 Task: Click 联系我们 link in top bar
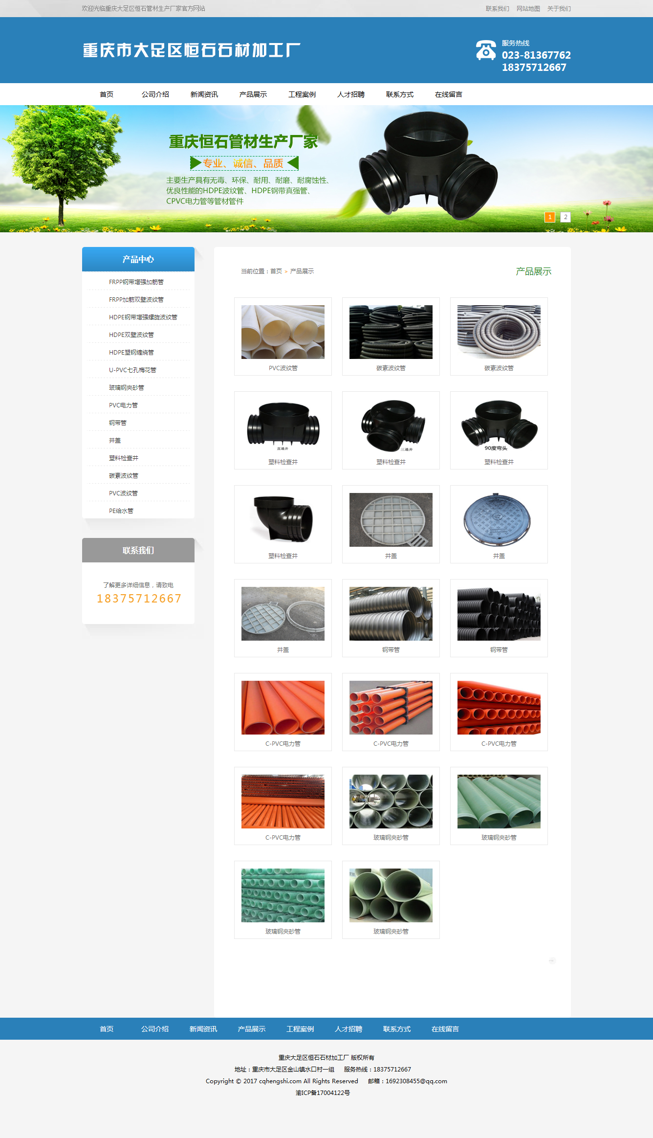pyautogui.click(x=497, y=9)
